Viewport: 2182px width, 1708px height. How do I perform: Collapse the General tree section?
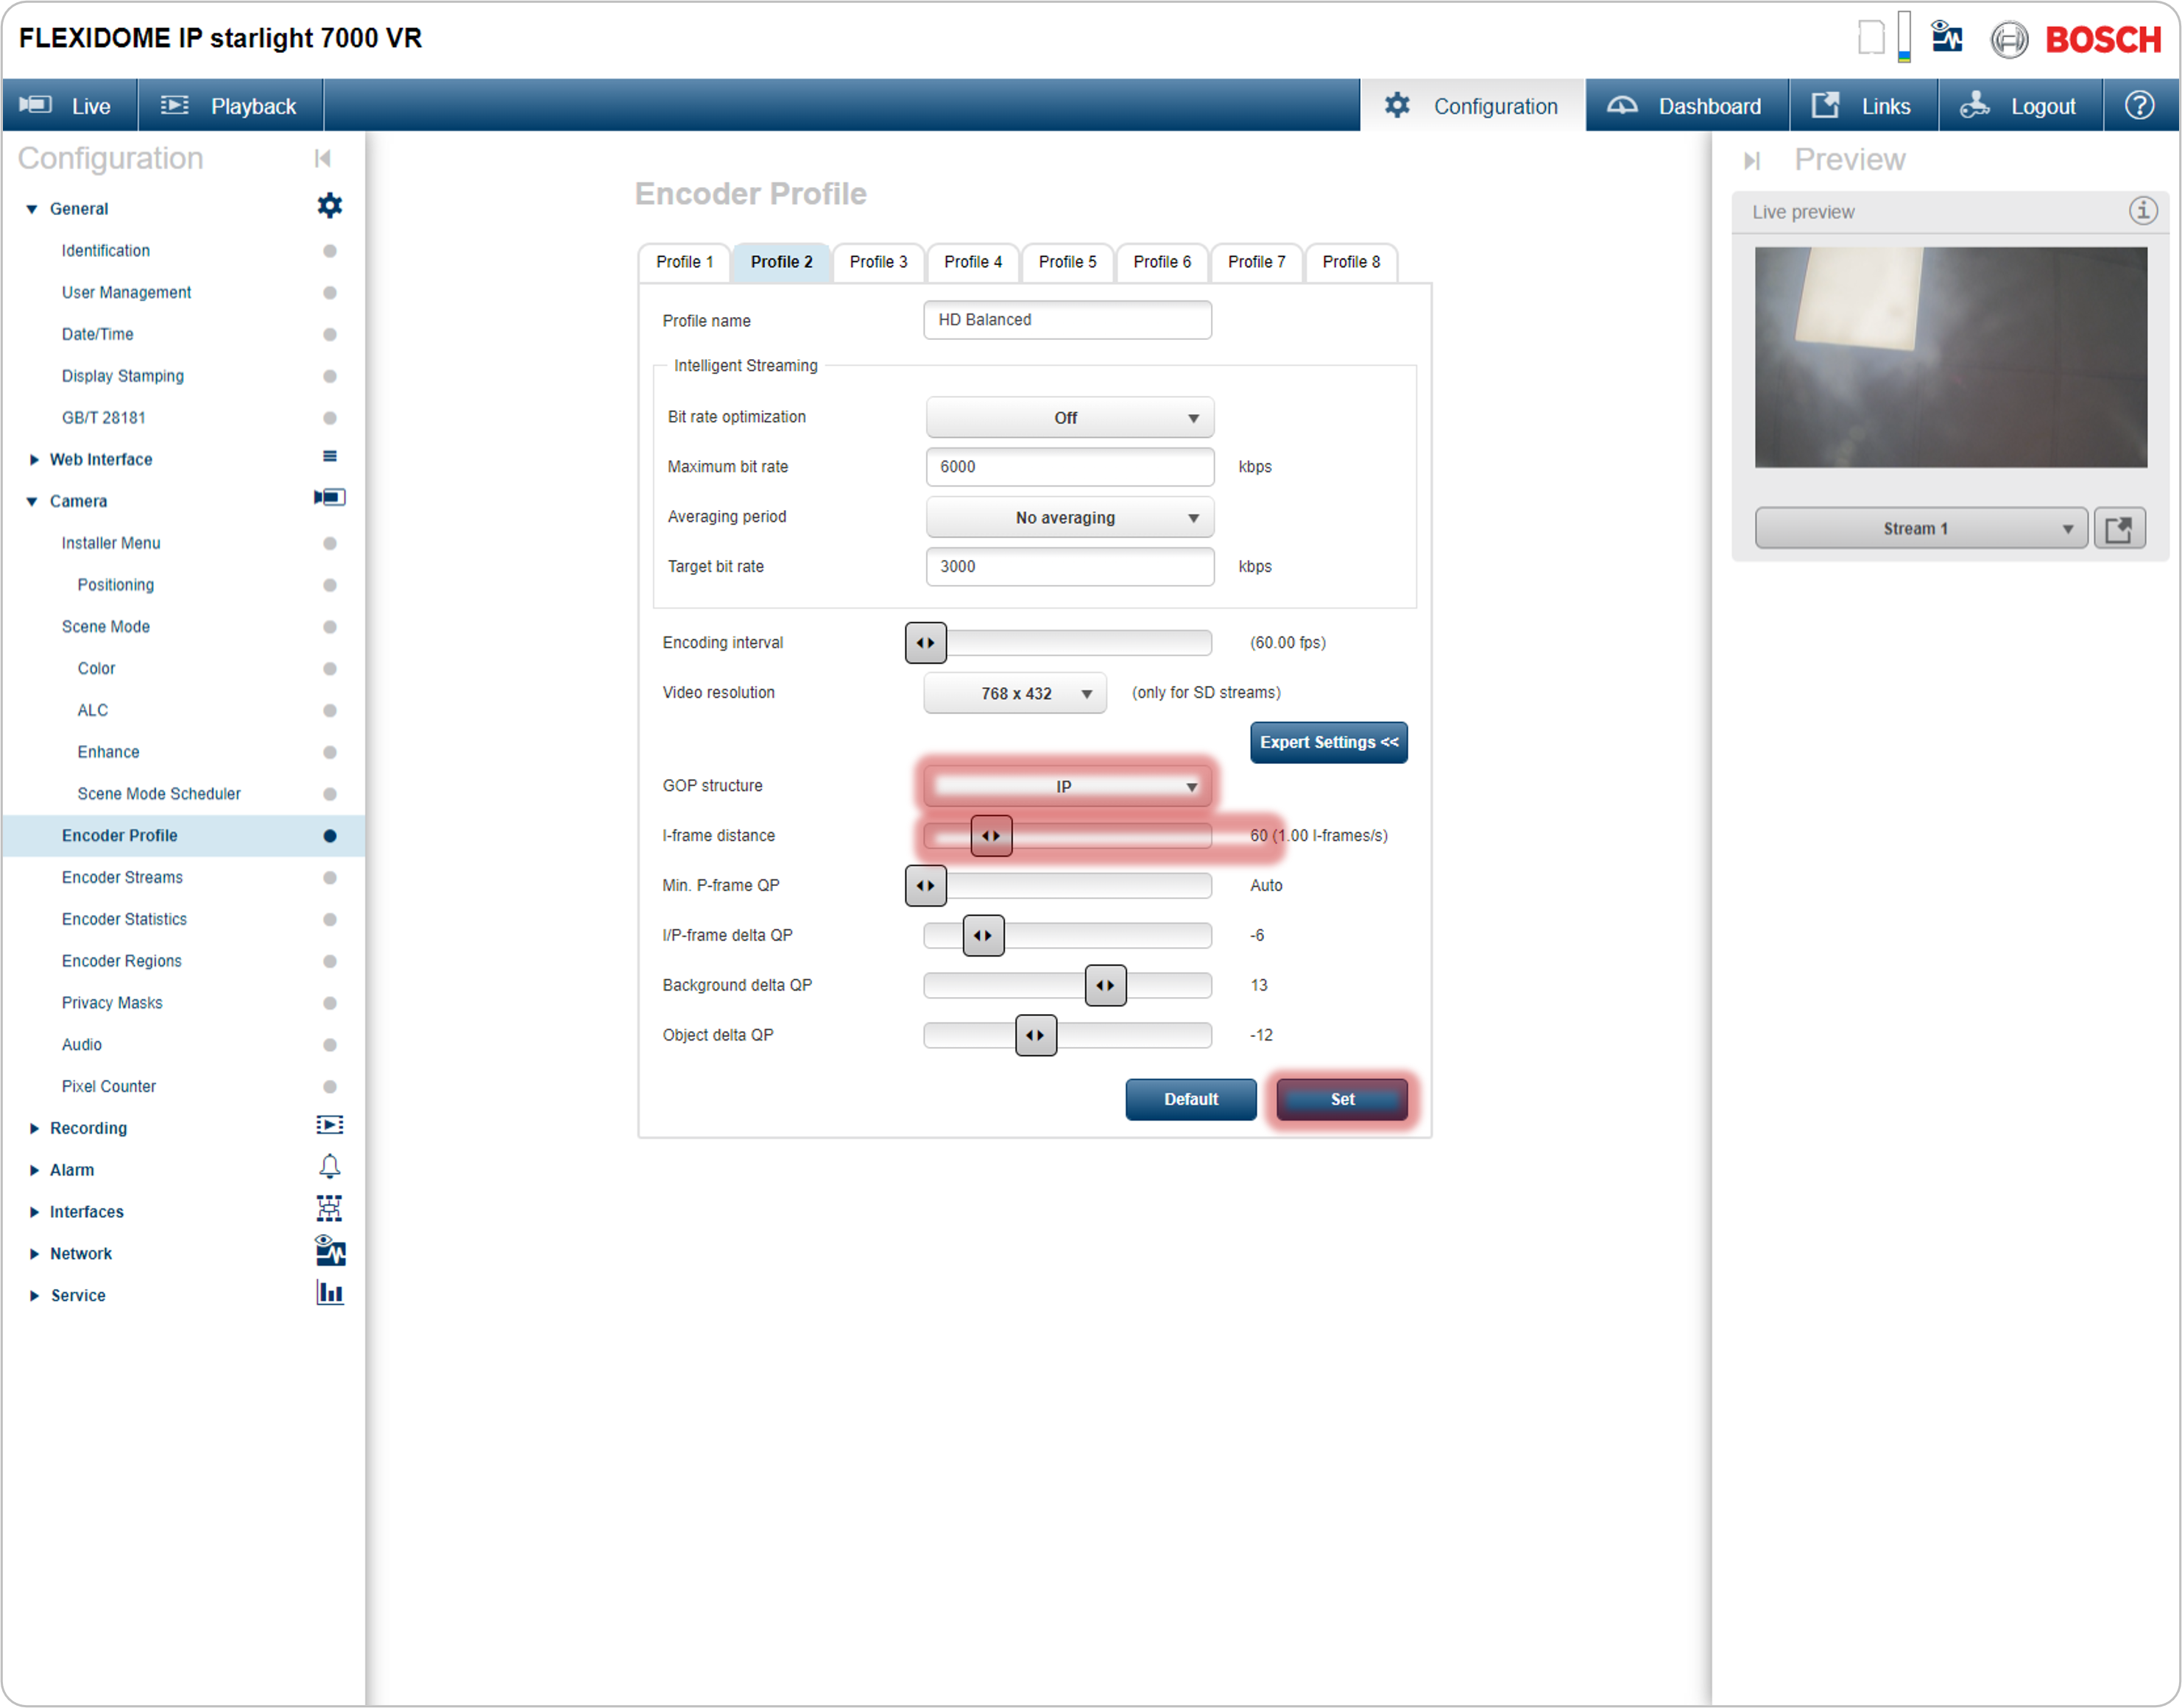pyautogui.click(x=32, y=209)
